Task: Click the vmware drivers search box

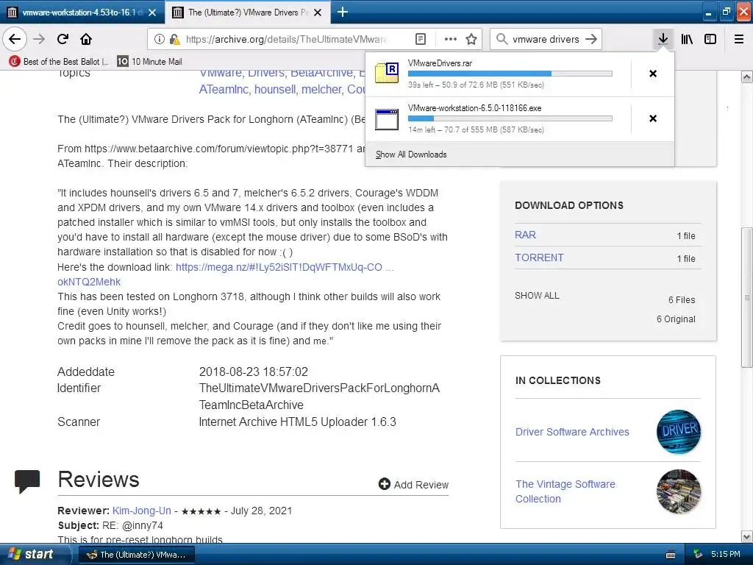Action: [546, 39]
